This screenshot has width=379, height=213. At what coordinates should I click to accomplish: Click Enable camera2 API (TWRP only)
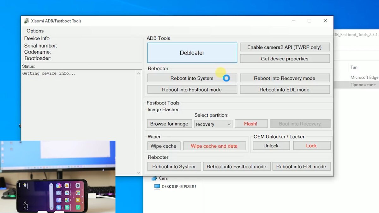[285, 47]
